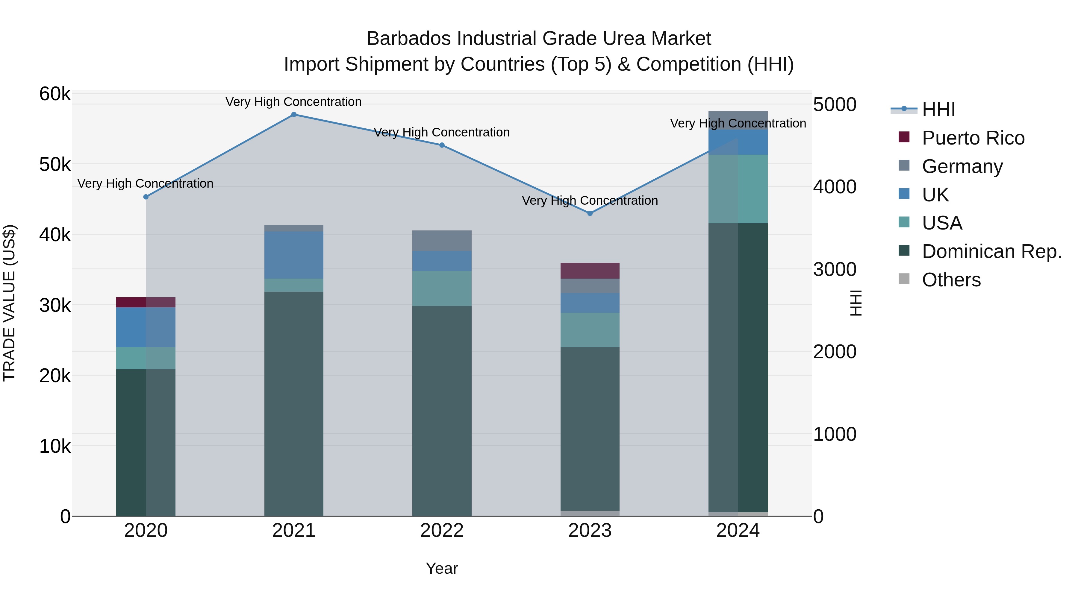Click Very High Concentration label above 2021
1078x606 pixels.
point(294,102)
